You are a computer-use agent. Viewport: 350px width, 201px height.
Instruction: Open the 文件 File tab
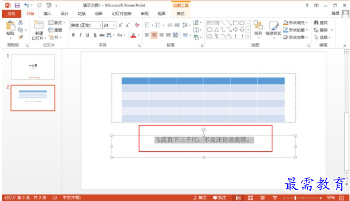[x=11, y=13]
